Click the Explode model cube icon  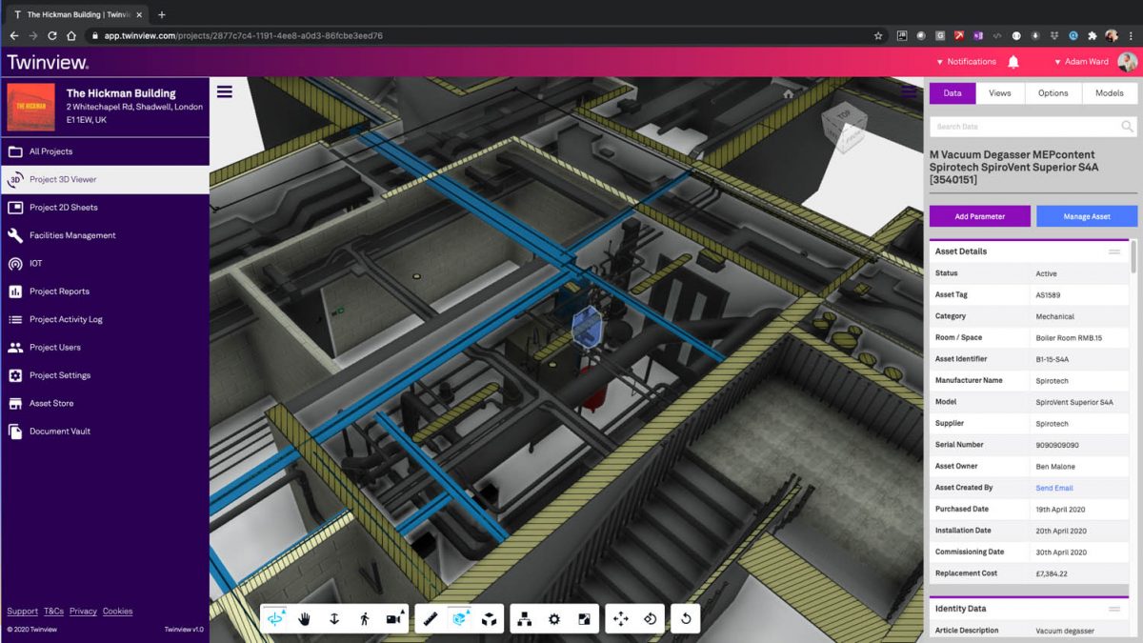point(489,619)
